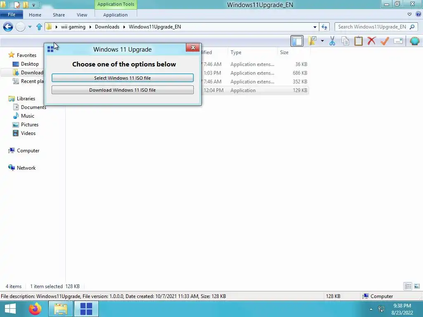
Task: Open Desktop in the navigation pane
Action: click(30, 64)
